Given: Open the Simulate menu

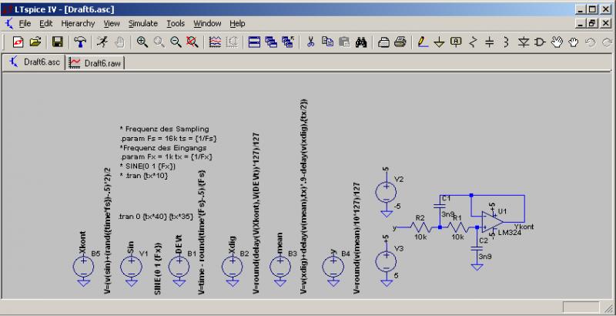Looking at the screenshot, I should [142, 24].
